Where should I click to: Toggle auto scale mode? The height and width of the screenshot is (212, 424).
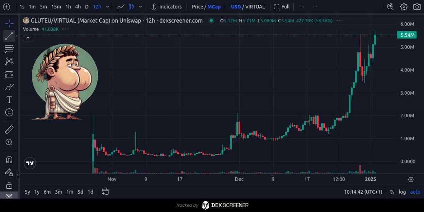(415, 192)
